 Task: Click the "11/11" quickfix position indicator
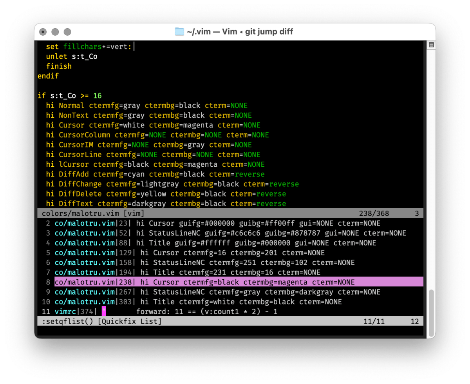click(x=374, y=321)
